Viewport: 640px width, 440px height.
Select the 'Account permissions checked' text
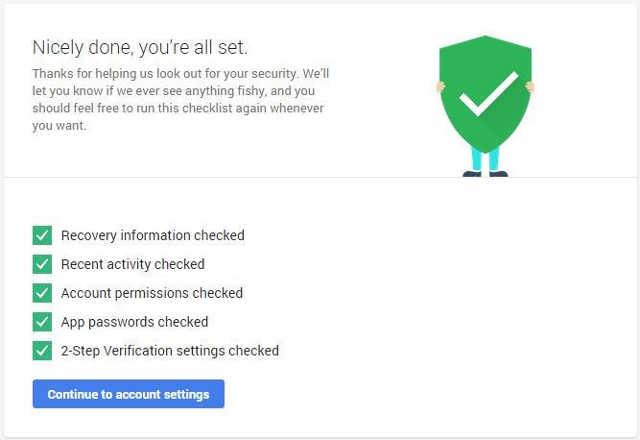[x=152, y=293]
